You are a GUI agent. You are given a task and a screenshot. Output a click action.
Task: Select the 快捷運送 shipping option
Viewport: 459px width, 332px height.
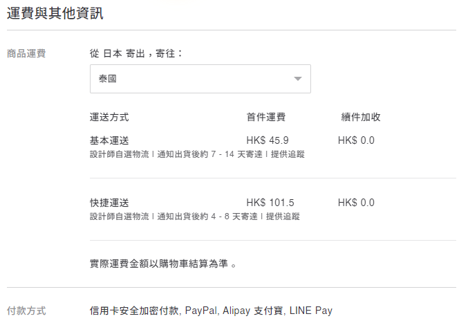109,203
